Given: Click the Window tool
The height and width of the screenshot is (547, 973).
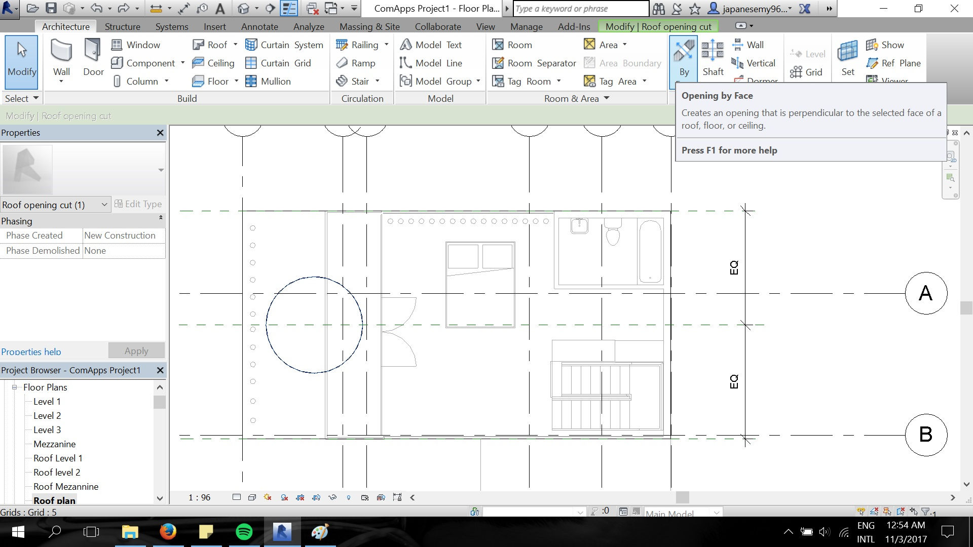Looking at the screenshot, I should coord(135,45).
